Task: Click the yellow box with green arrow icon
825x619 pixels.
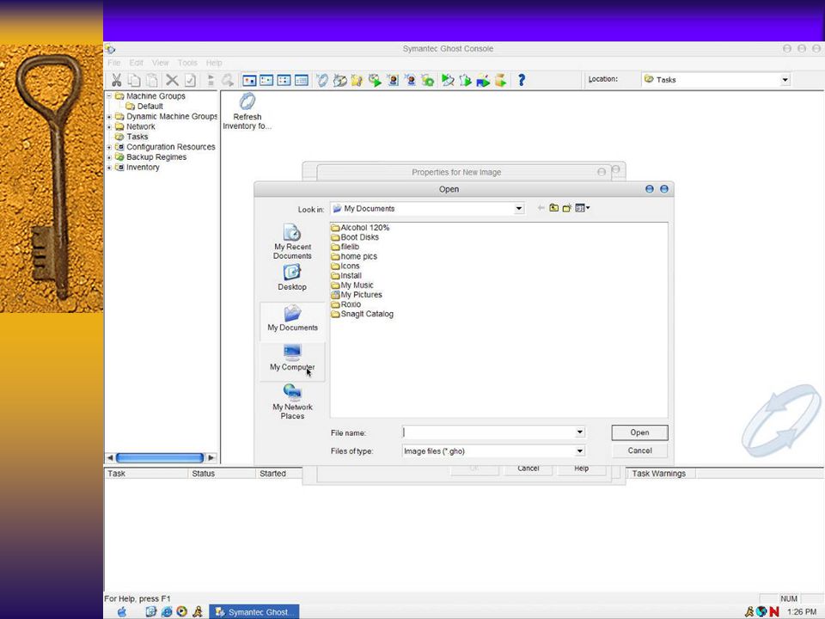Action: tap(500, 80)
